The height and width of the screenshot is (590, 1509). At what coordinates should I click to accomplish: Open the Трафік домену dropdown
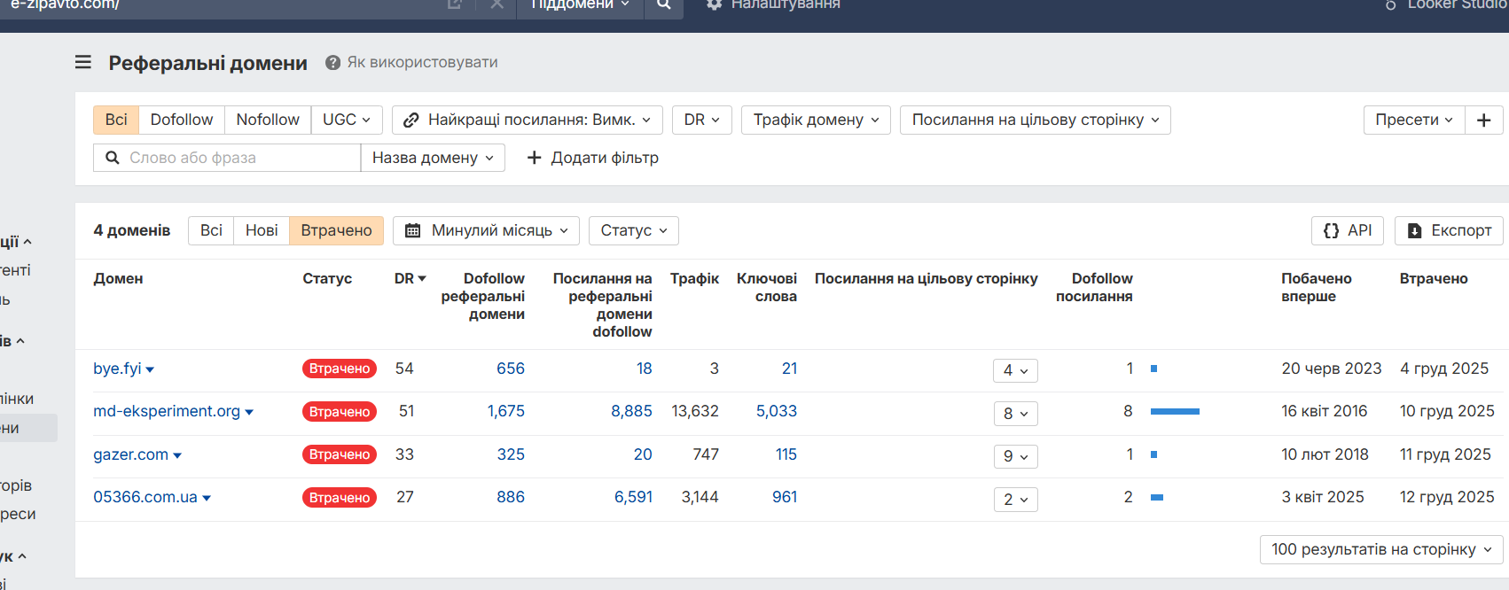(x=816, y=120)
